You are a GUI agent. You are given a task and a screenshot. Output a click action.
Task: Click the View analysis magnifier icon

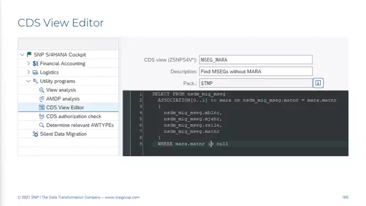point(42,90)
